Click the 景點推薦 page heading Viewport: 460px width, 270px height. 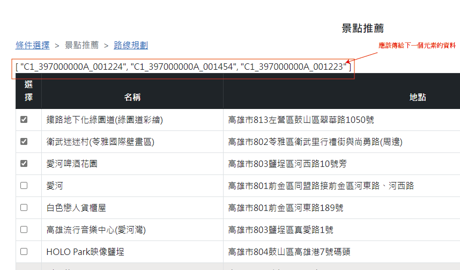363,28
